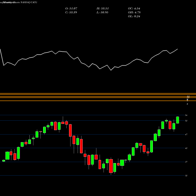Click the lone '4' label below orange bands

pyautogui.click(x=187, y=104)
